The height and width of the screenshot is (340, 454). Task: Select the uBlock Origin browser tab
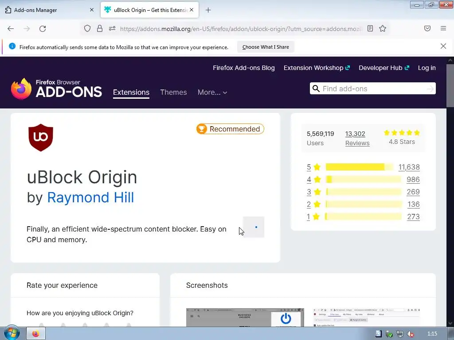pyautogui.click(x=150, y=10)
